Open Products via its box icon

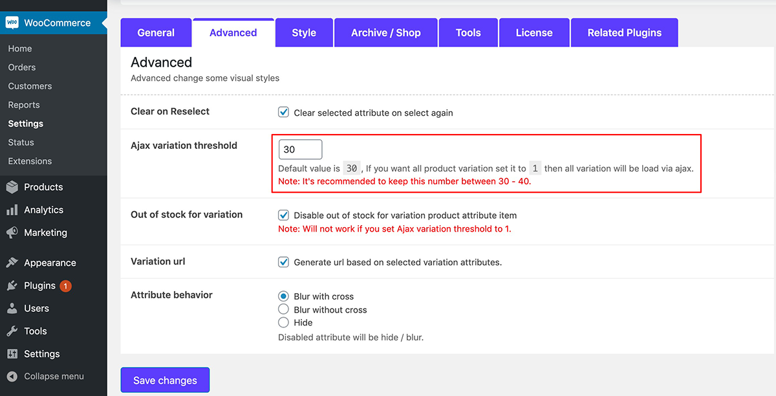pos(12,187)
